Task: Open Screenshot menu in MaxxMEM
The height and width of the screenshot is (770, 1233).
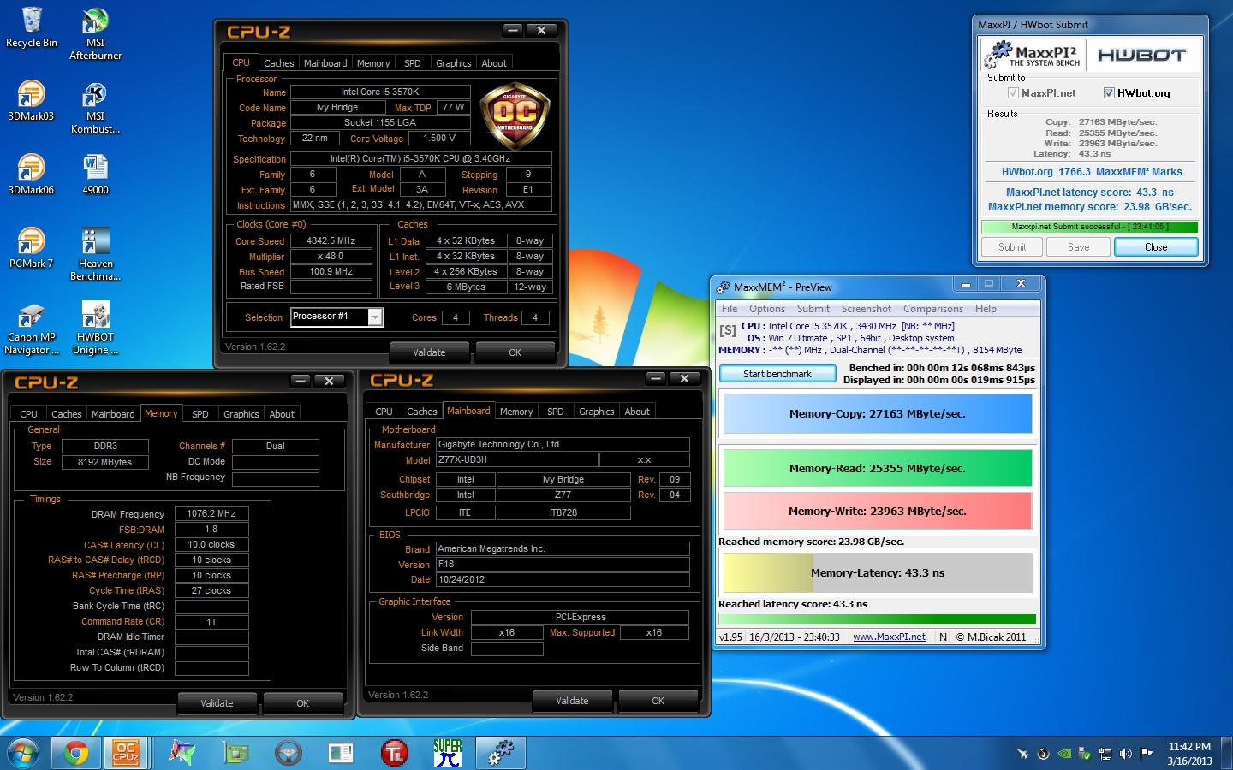Action: point(866,309)
